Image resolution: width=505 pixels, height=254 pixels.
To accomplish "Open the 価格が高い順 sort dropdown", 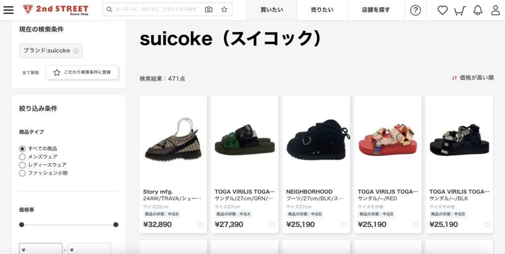I will (472, 77).
